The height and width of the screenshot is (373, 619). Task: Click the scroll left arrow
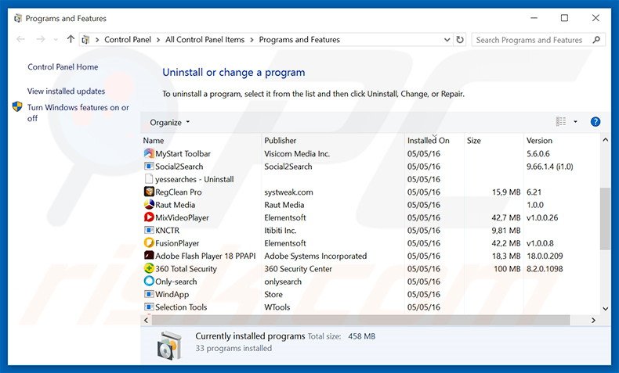(146, 321)
